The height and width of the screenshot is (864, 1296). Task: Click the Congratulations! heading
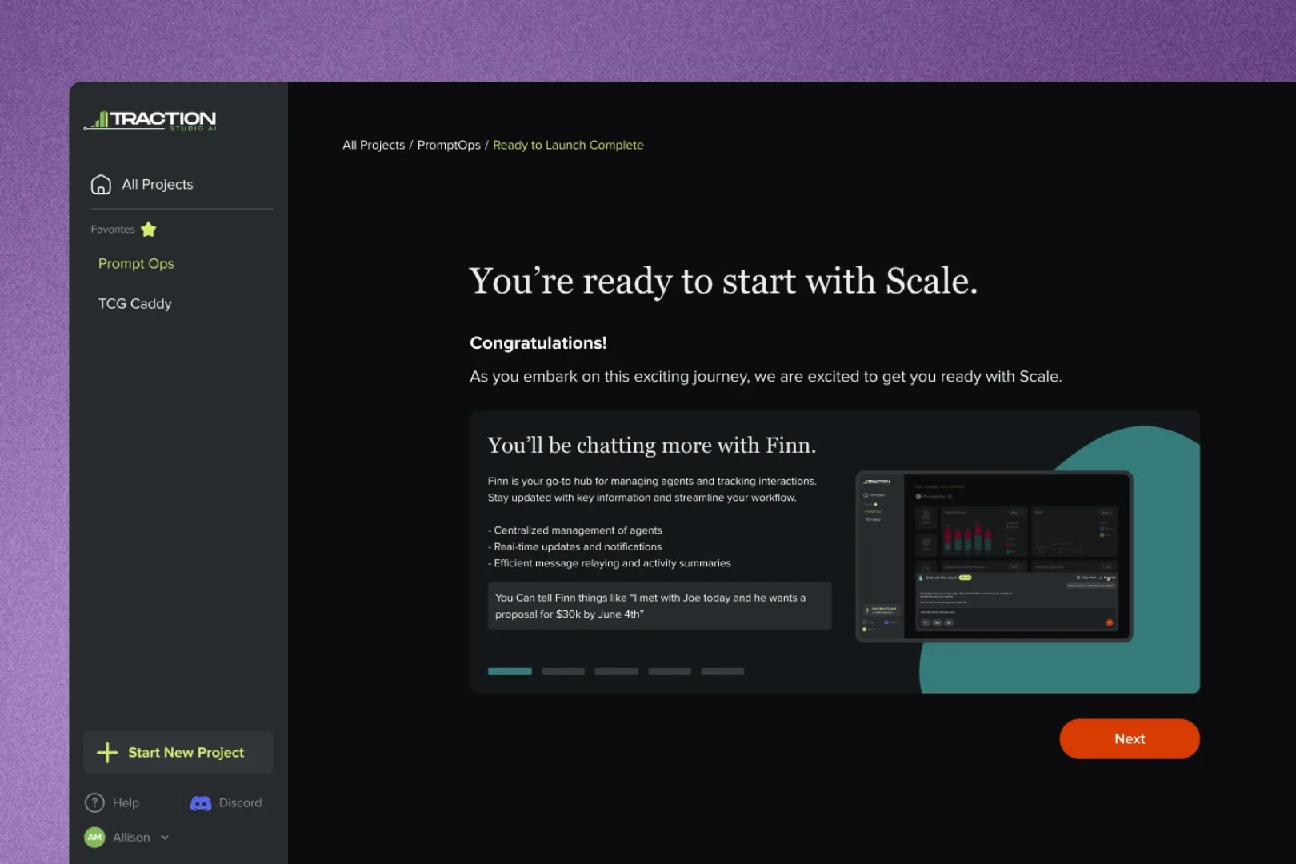[538, 343]
